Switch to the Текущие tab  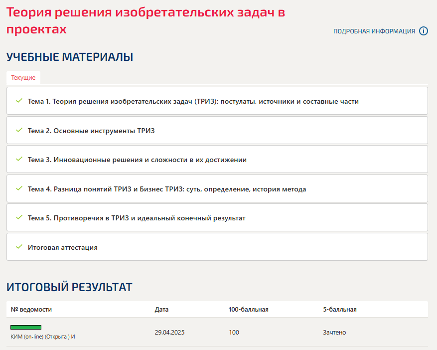point(23,78)
